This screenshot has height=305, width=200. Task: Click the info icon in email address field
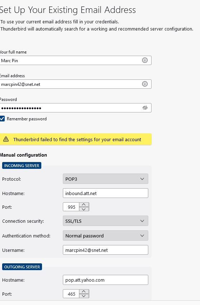click(145, 84)
